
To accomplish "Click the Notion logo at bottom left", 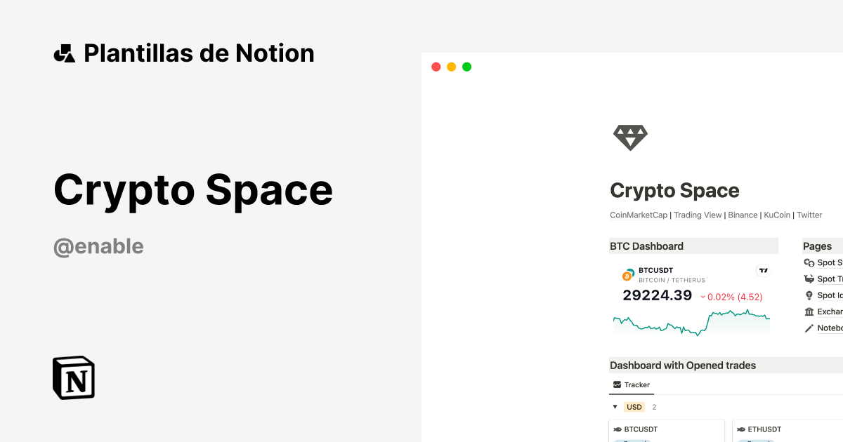I will (x=73, y=378).
